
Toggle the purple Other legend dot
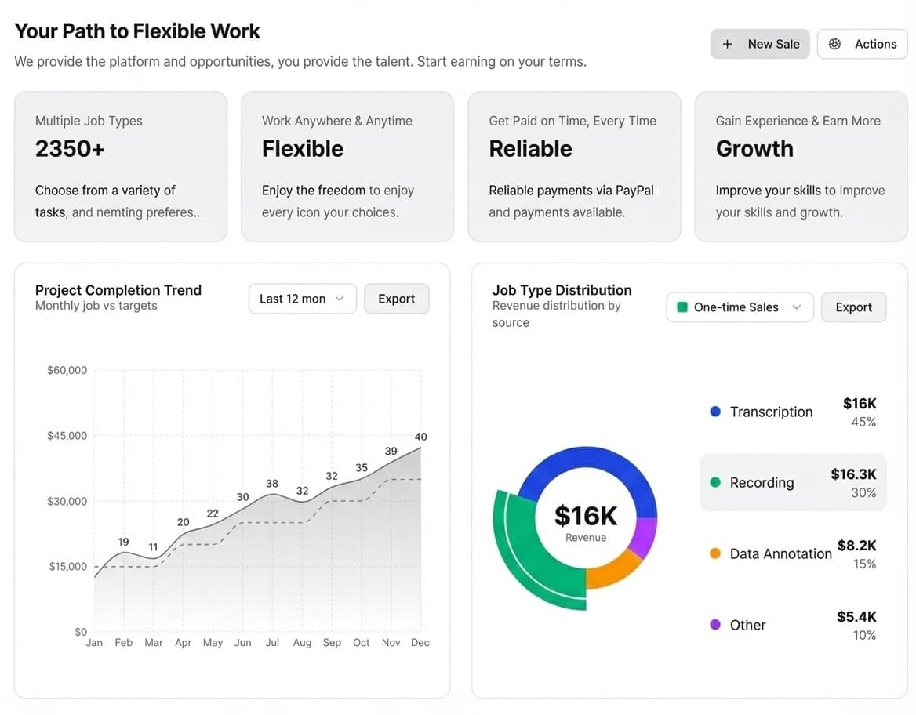pyautogui.click(x=714, y=624)
